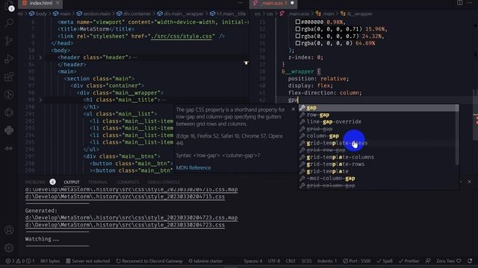
Task: Open style_20230330204723.css.map path link
Action: (131, 218)
